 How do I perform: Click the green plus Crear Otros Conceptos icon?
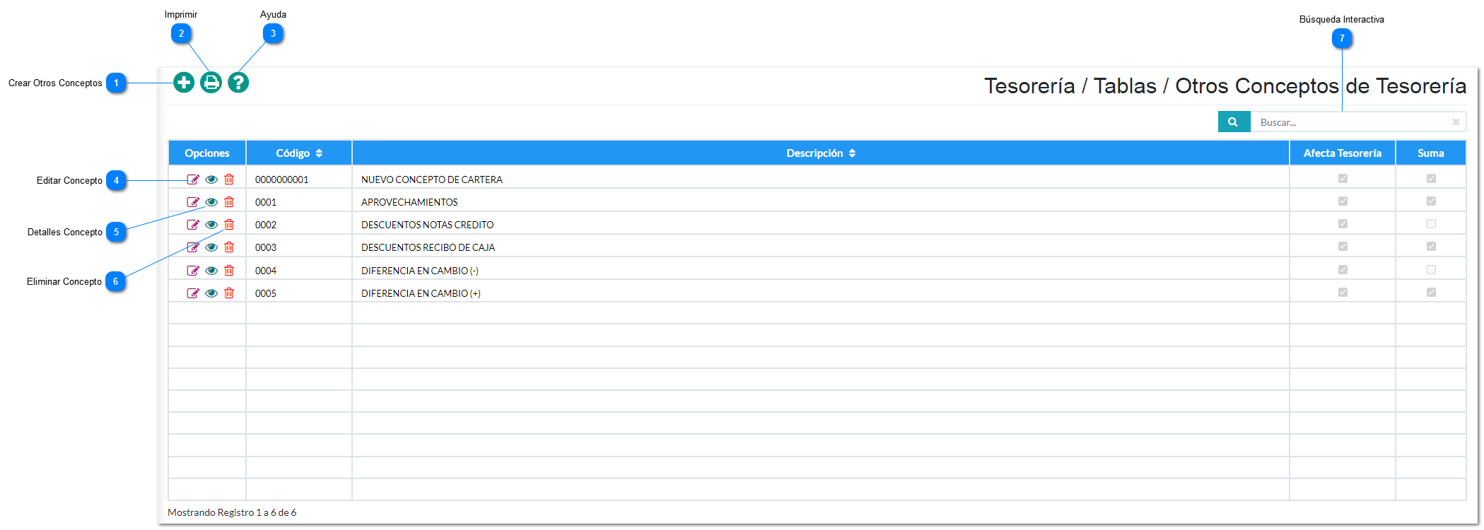click(184, 83)
